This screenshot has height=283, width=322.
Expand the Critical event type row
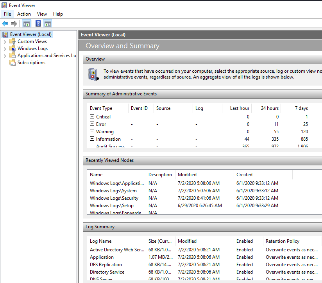pyautogui.click(x=92, y=116)
